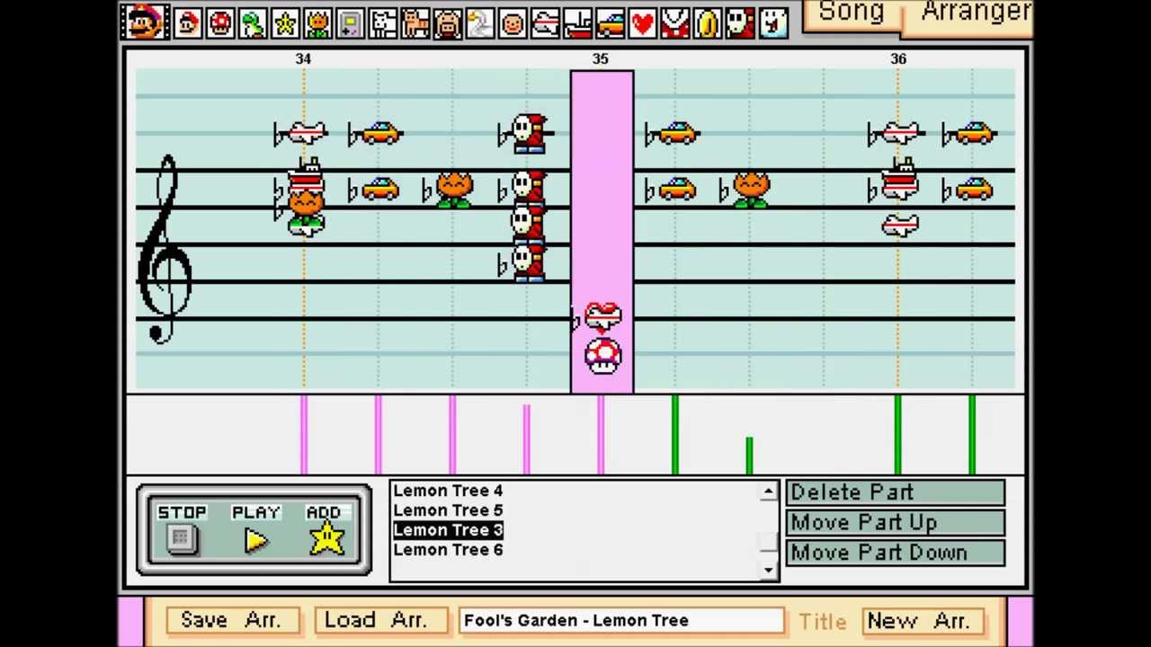Viewport: 1151px width, 647px height.
Task: Select the Fire Flower instrument icon
Action: click(x=317, y=22)
